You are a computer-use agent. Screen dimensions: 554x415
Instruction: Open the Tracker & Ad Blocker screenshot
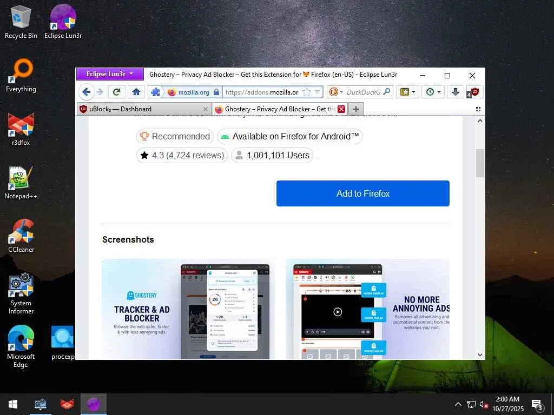188,310
